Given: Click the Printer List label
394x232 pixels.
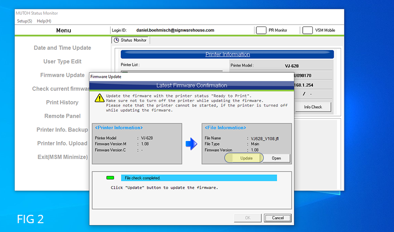Looking at the screenshot, I should tap(130, 64).
